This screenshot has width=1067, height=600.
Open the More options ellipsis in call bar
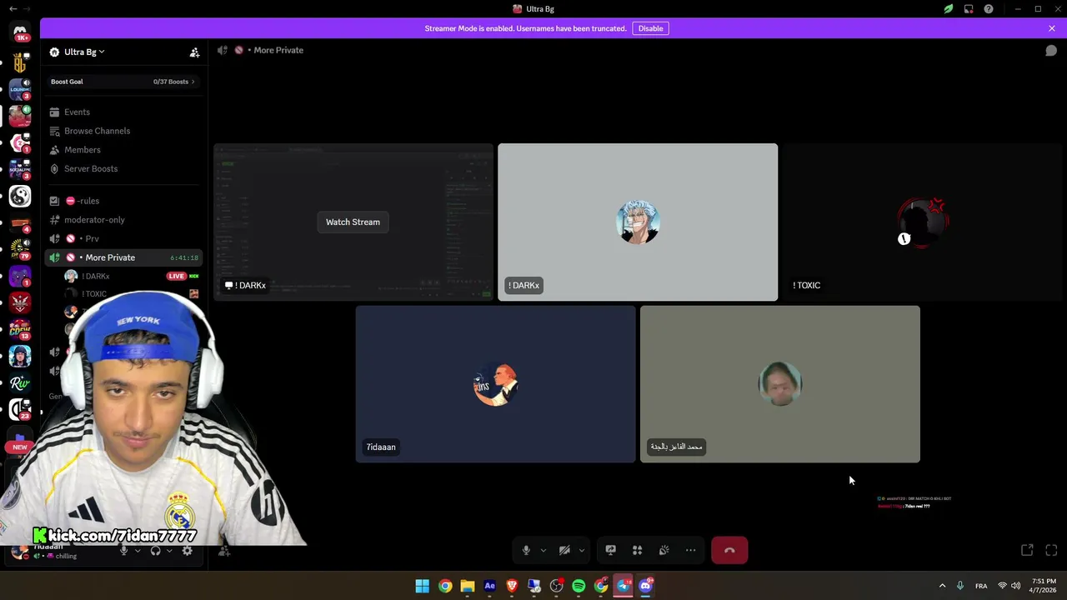(690, 550)
